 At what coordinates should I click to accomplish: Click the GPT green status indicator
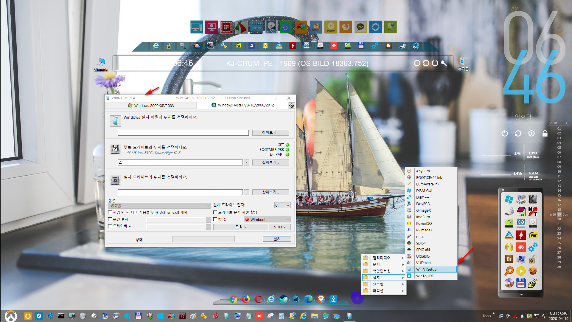pos(287,145)
